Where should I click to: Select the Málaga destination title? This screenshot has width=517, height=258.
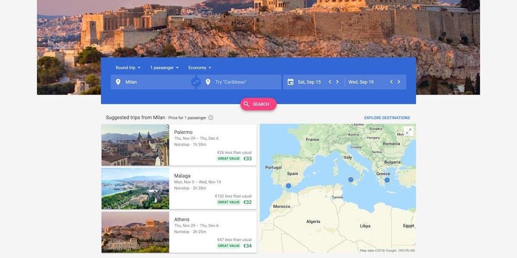coord(182,176)
